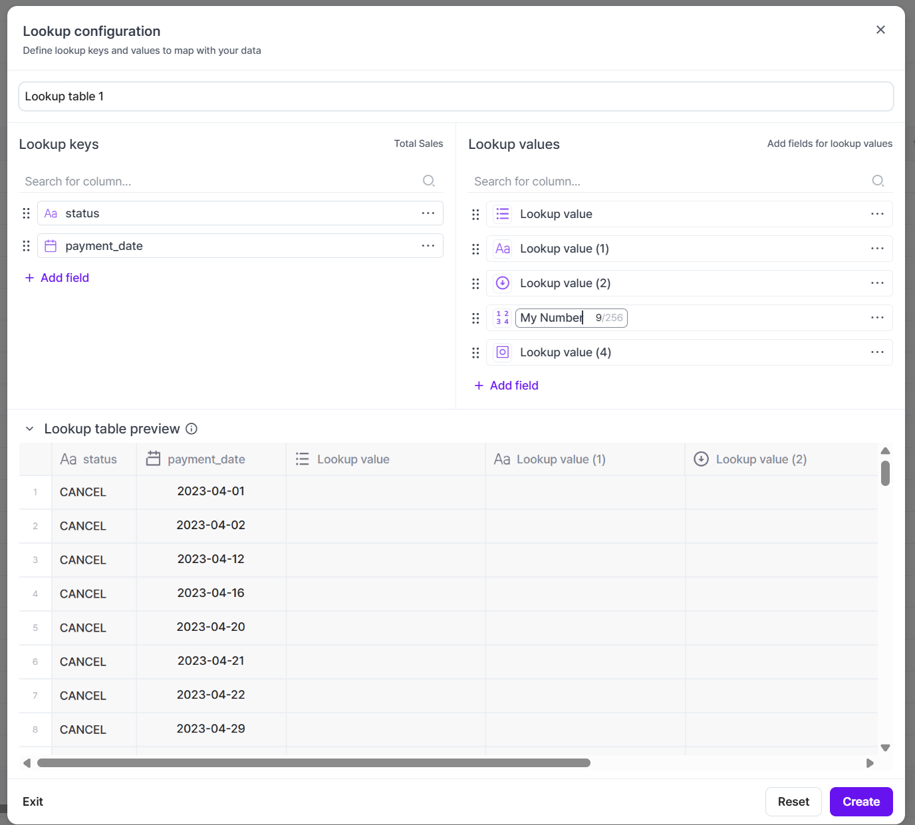Click the text type icon of Lookup value (1)
The width and height of the screenshot is (915, 825).
click(x=503, y=249)
